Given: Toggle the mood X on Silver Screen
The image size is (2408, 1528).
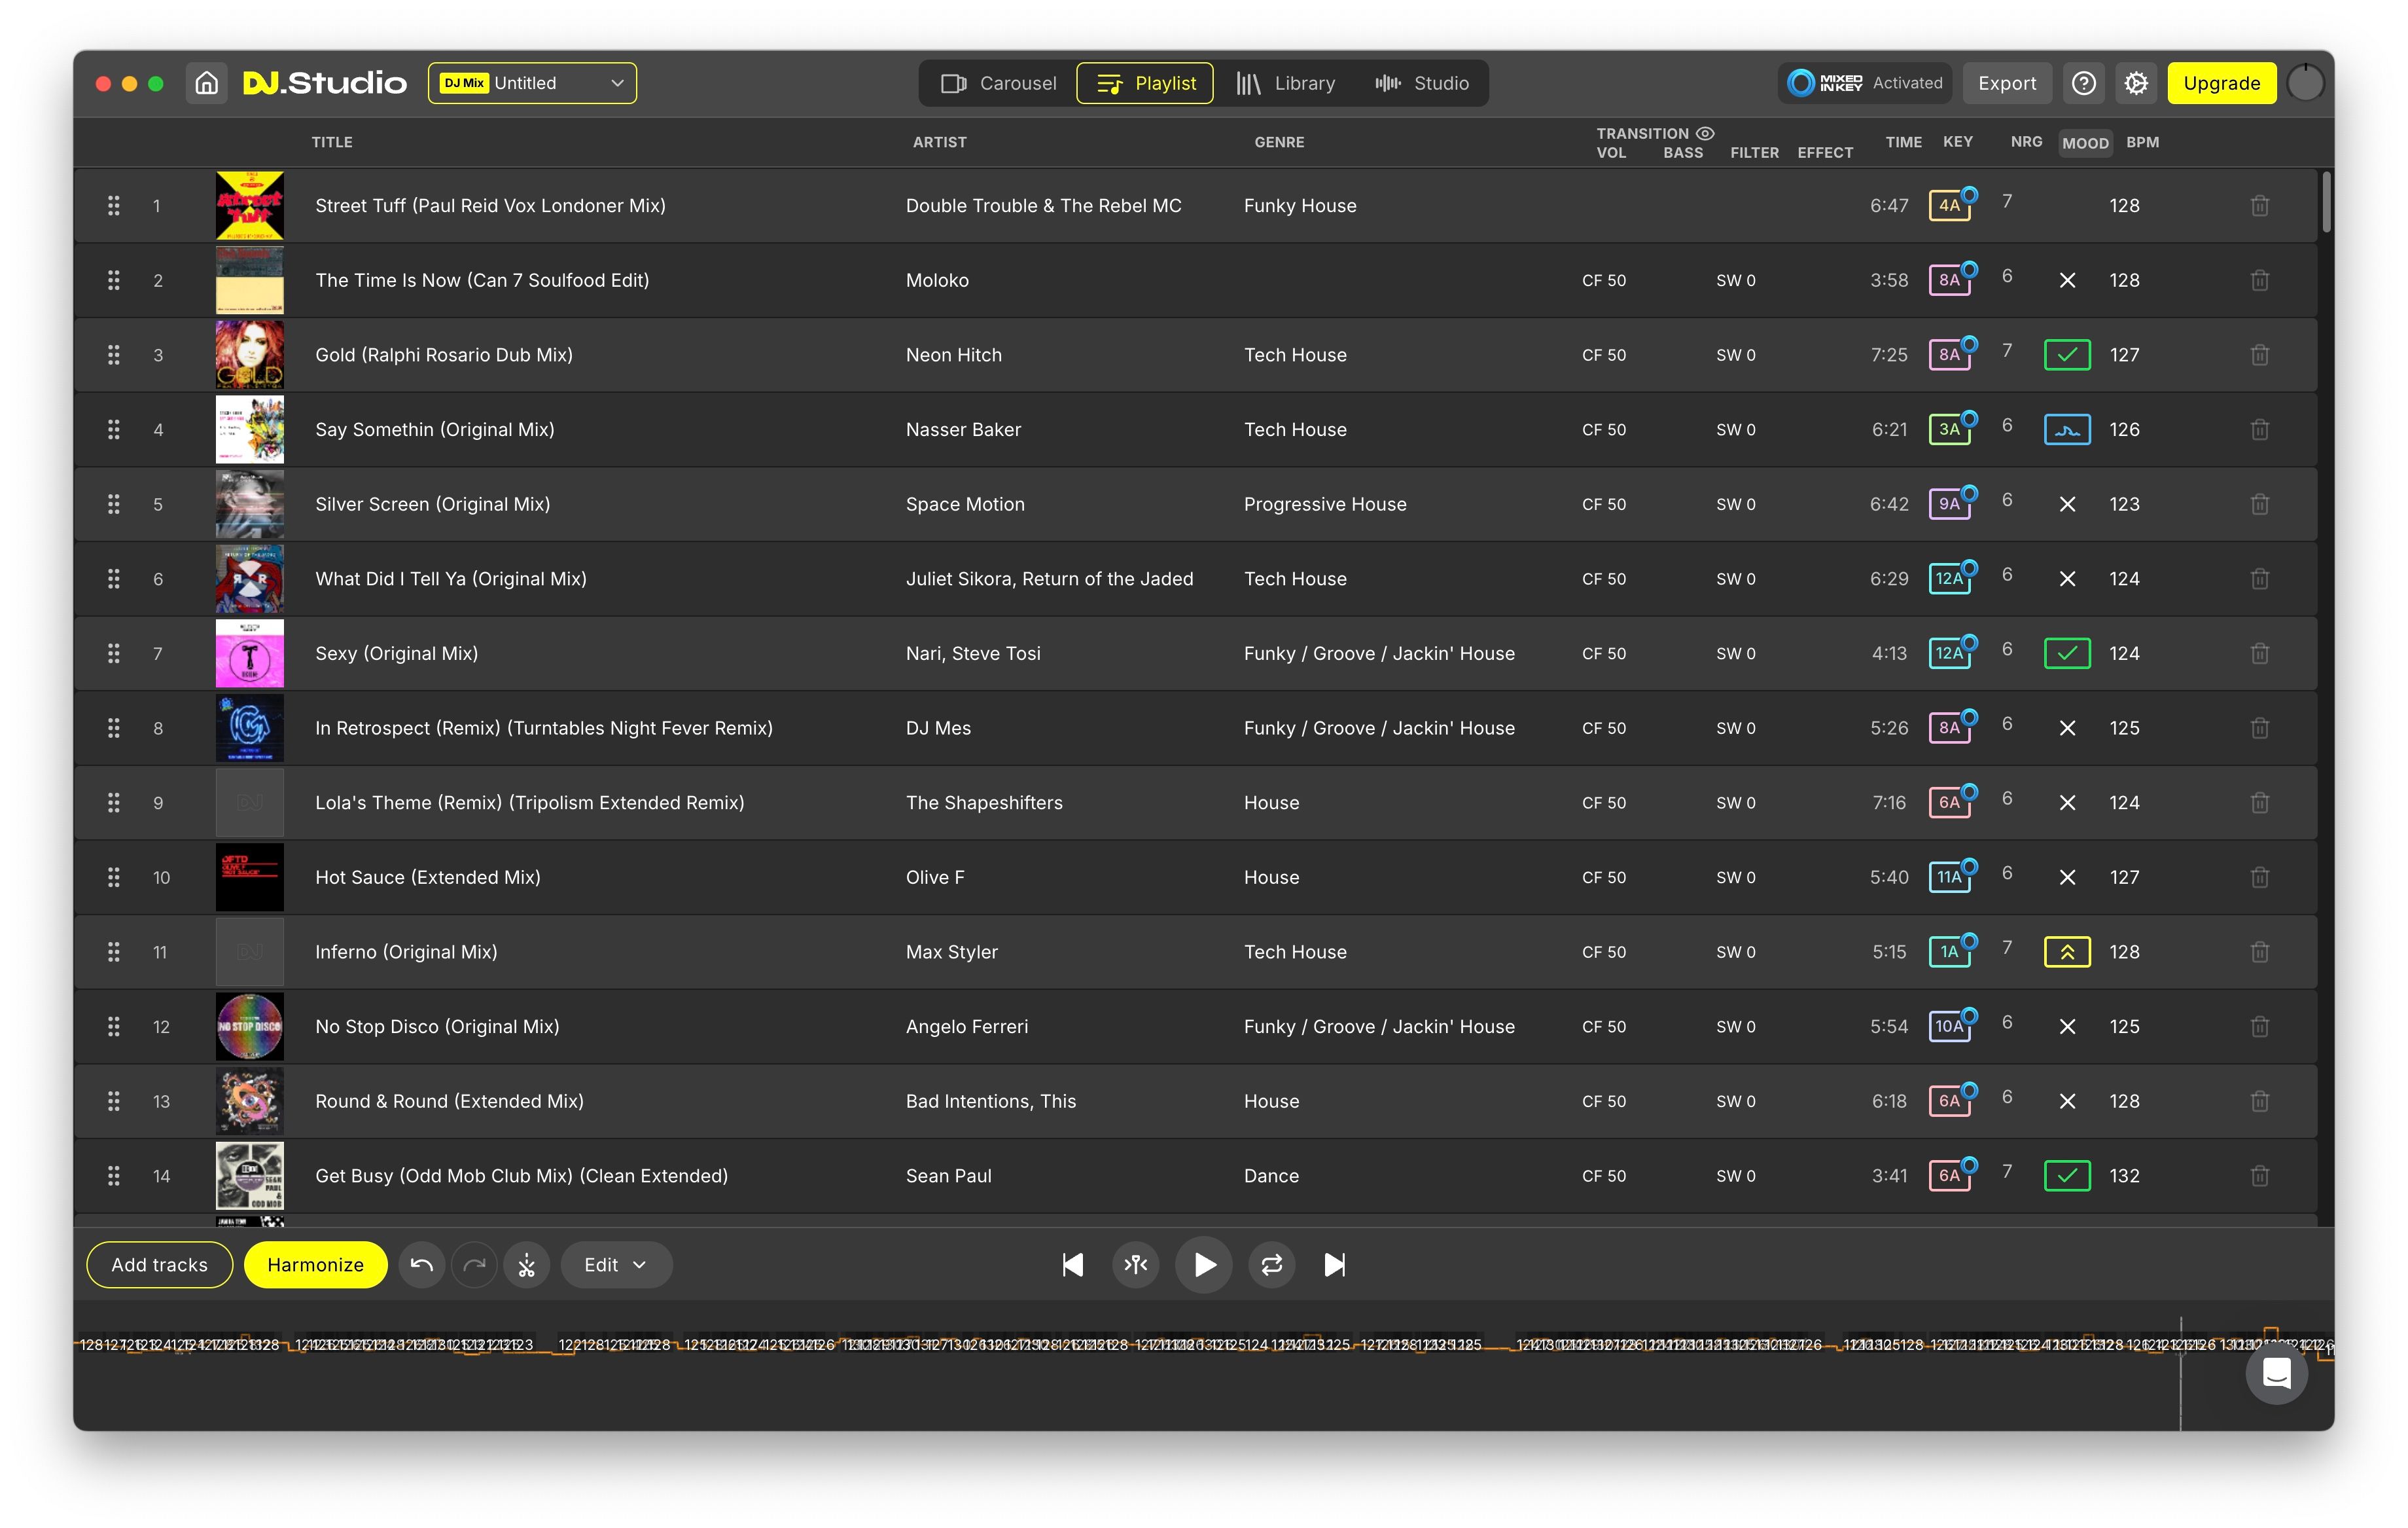Looking at the screenshot, I should (2067, 504).
